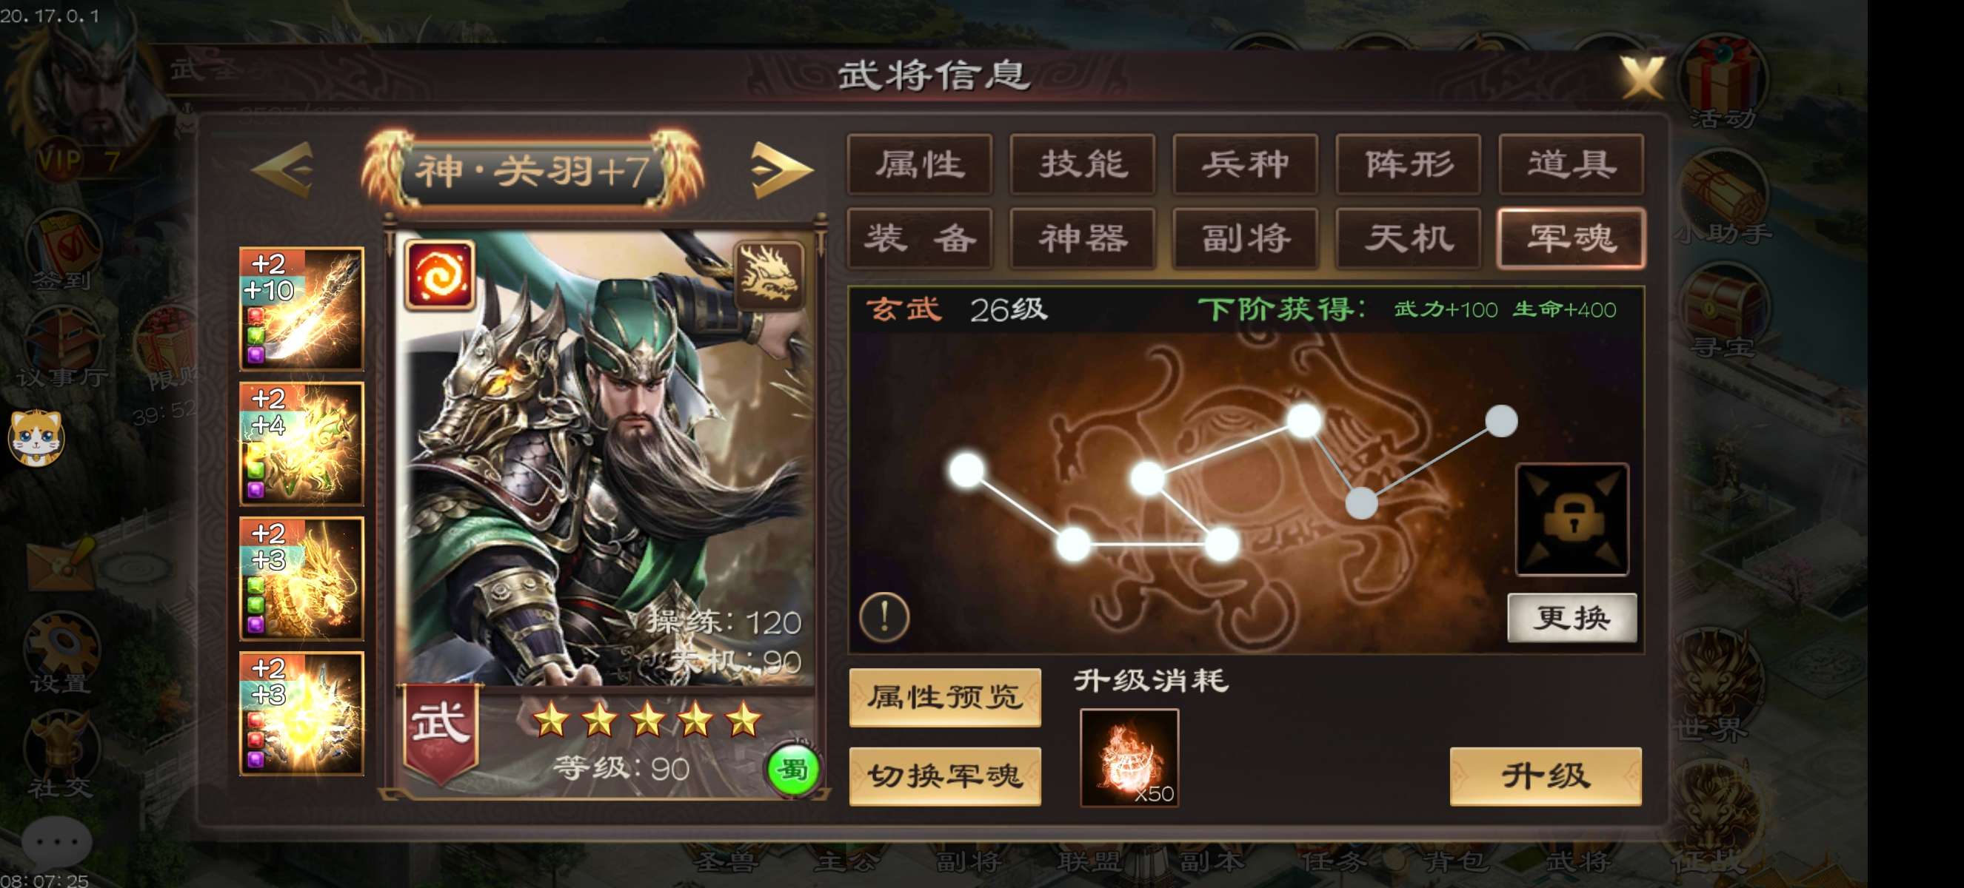Click the golden dragon emblem on portrait
This screenshot has height=888, width=1964.
(769, 275)
